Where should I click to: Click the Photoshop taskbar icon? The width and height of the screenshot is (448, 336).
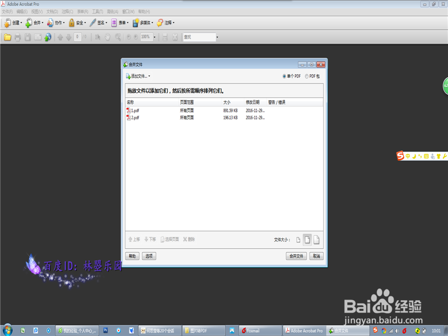click(x=105, y=330)
